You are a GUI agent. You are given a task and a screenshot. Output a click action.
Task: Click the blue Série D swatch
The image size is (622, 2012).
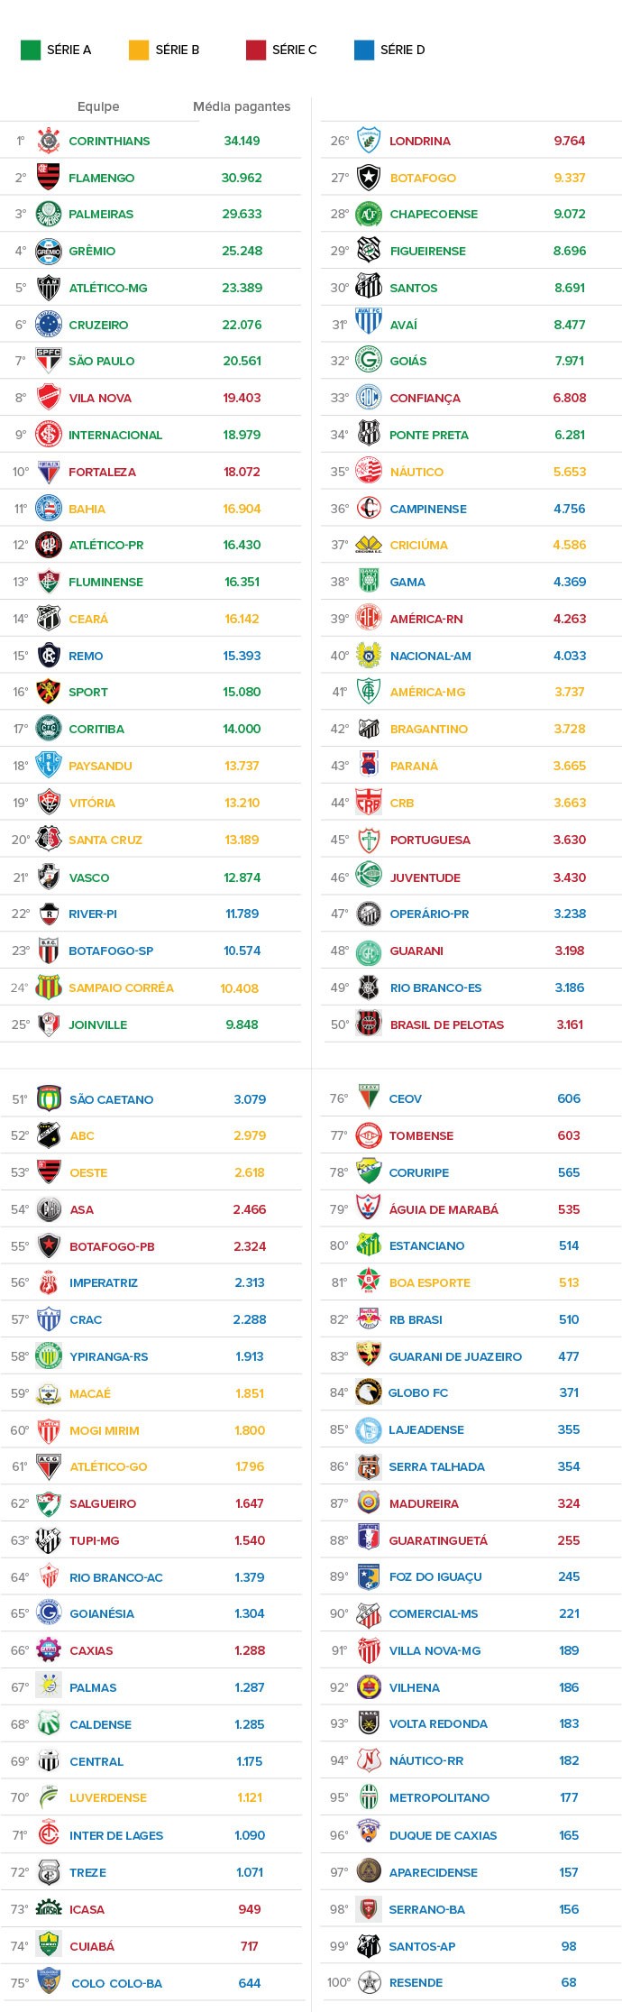[x=364, y=50]
